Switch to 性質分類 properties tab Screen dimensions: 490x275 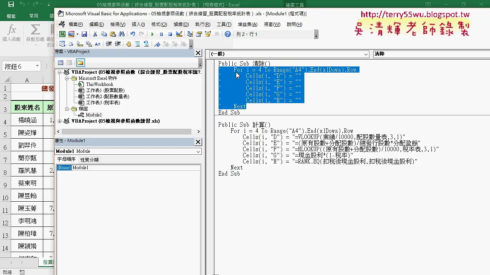tap(89, 160)
